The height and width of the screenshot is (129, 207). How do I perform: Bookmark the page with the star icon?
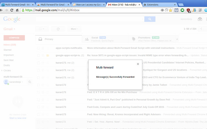pos(170,10)
